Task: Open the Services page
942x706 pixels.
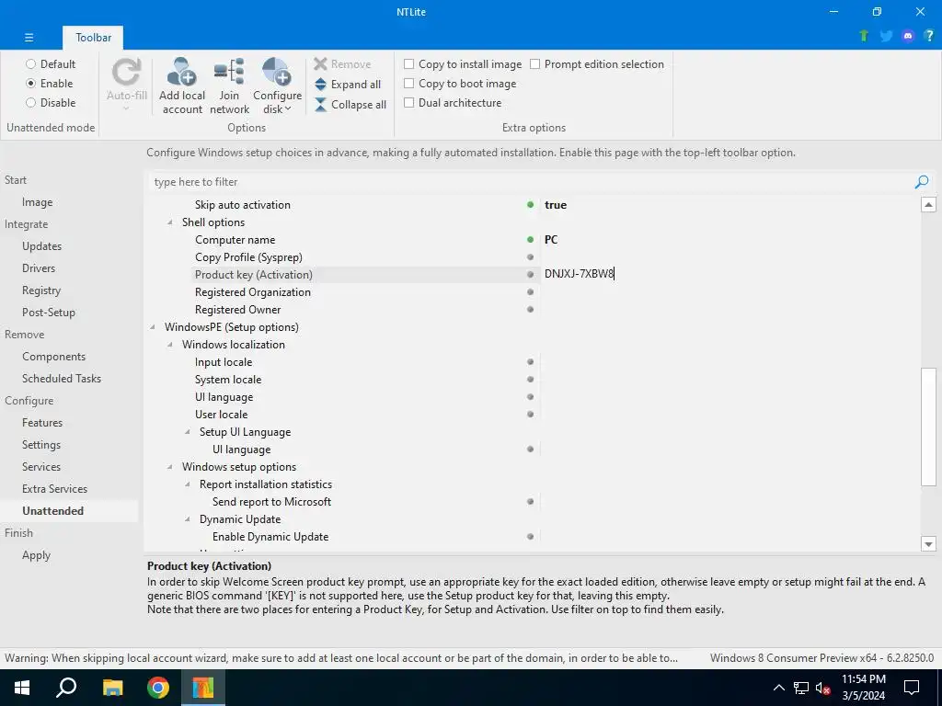Action: point(41,467)
